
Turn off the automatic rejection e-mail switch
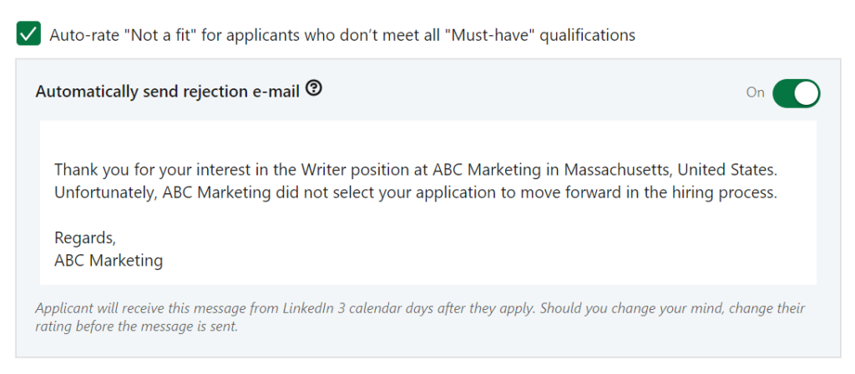pos(796,93)
